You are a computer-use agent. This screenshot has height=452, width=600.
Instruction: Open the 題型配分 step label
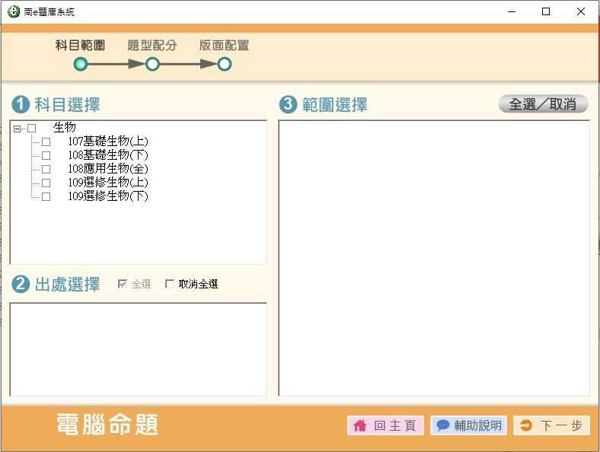[x=152, y=46]
